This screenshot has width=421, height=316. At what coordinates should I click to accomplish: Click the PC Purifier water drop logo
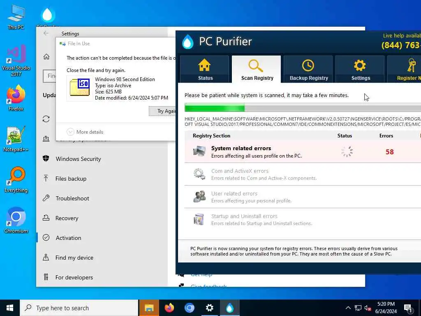187,42
